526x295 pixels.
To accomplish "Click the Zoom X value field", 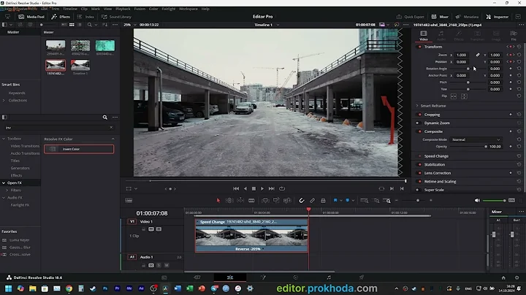I will point(462,55).
